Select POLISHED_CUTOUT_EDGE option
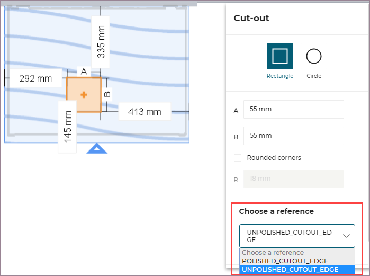This screenshot has height=276, width=370. pos(285,261)
